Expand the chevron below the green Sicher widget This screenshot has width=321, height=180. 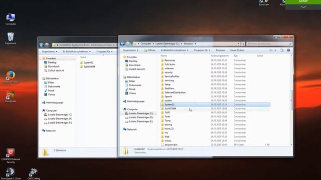(x=303, y=7)
